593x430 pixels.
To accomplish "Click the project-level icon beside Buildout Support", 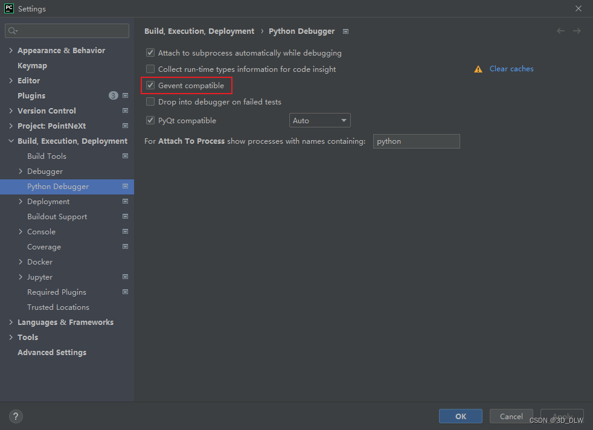I will (125, 217).
